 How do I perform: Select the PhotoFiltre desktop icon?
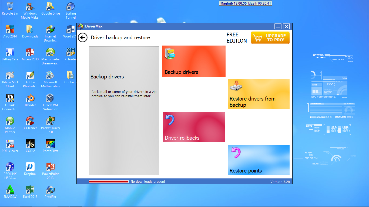51,146
